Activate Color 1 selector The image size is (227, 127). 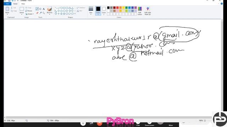98,11
